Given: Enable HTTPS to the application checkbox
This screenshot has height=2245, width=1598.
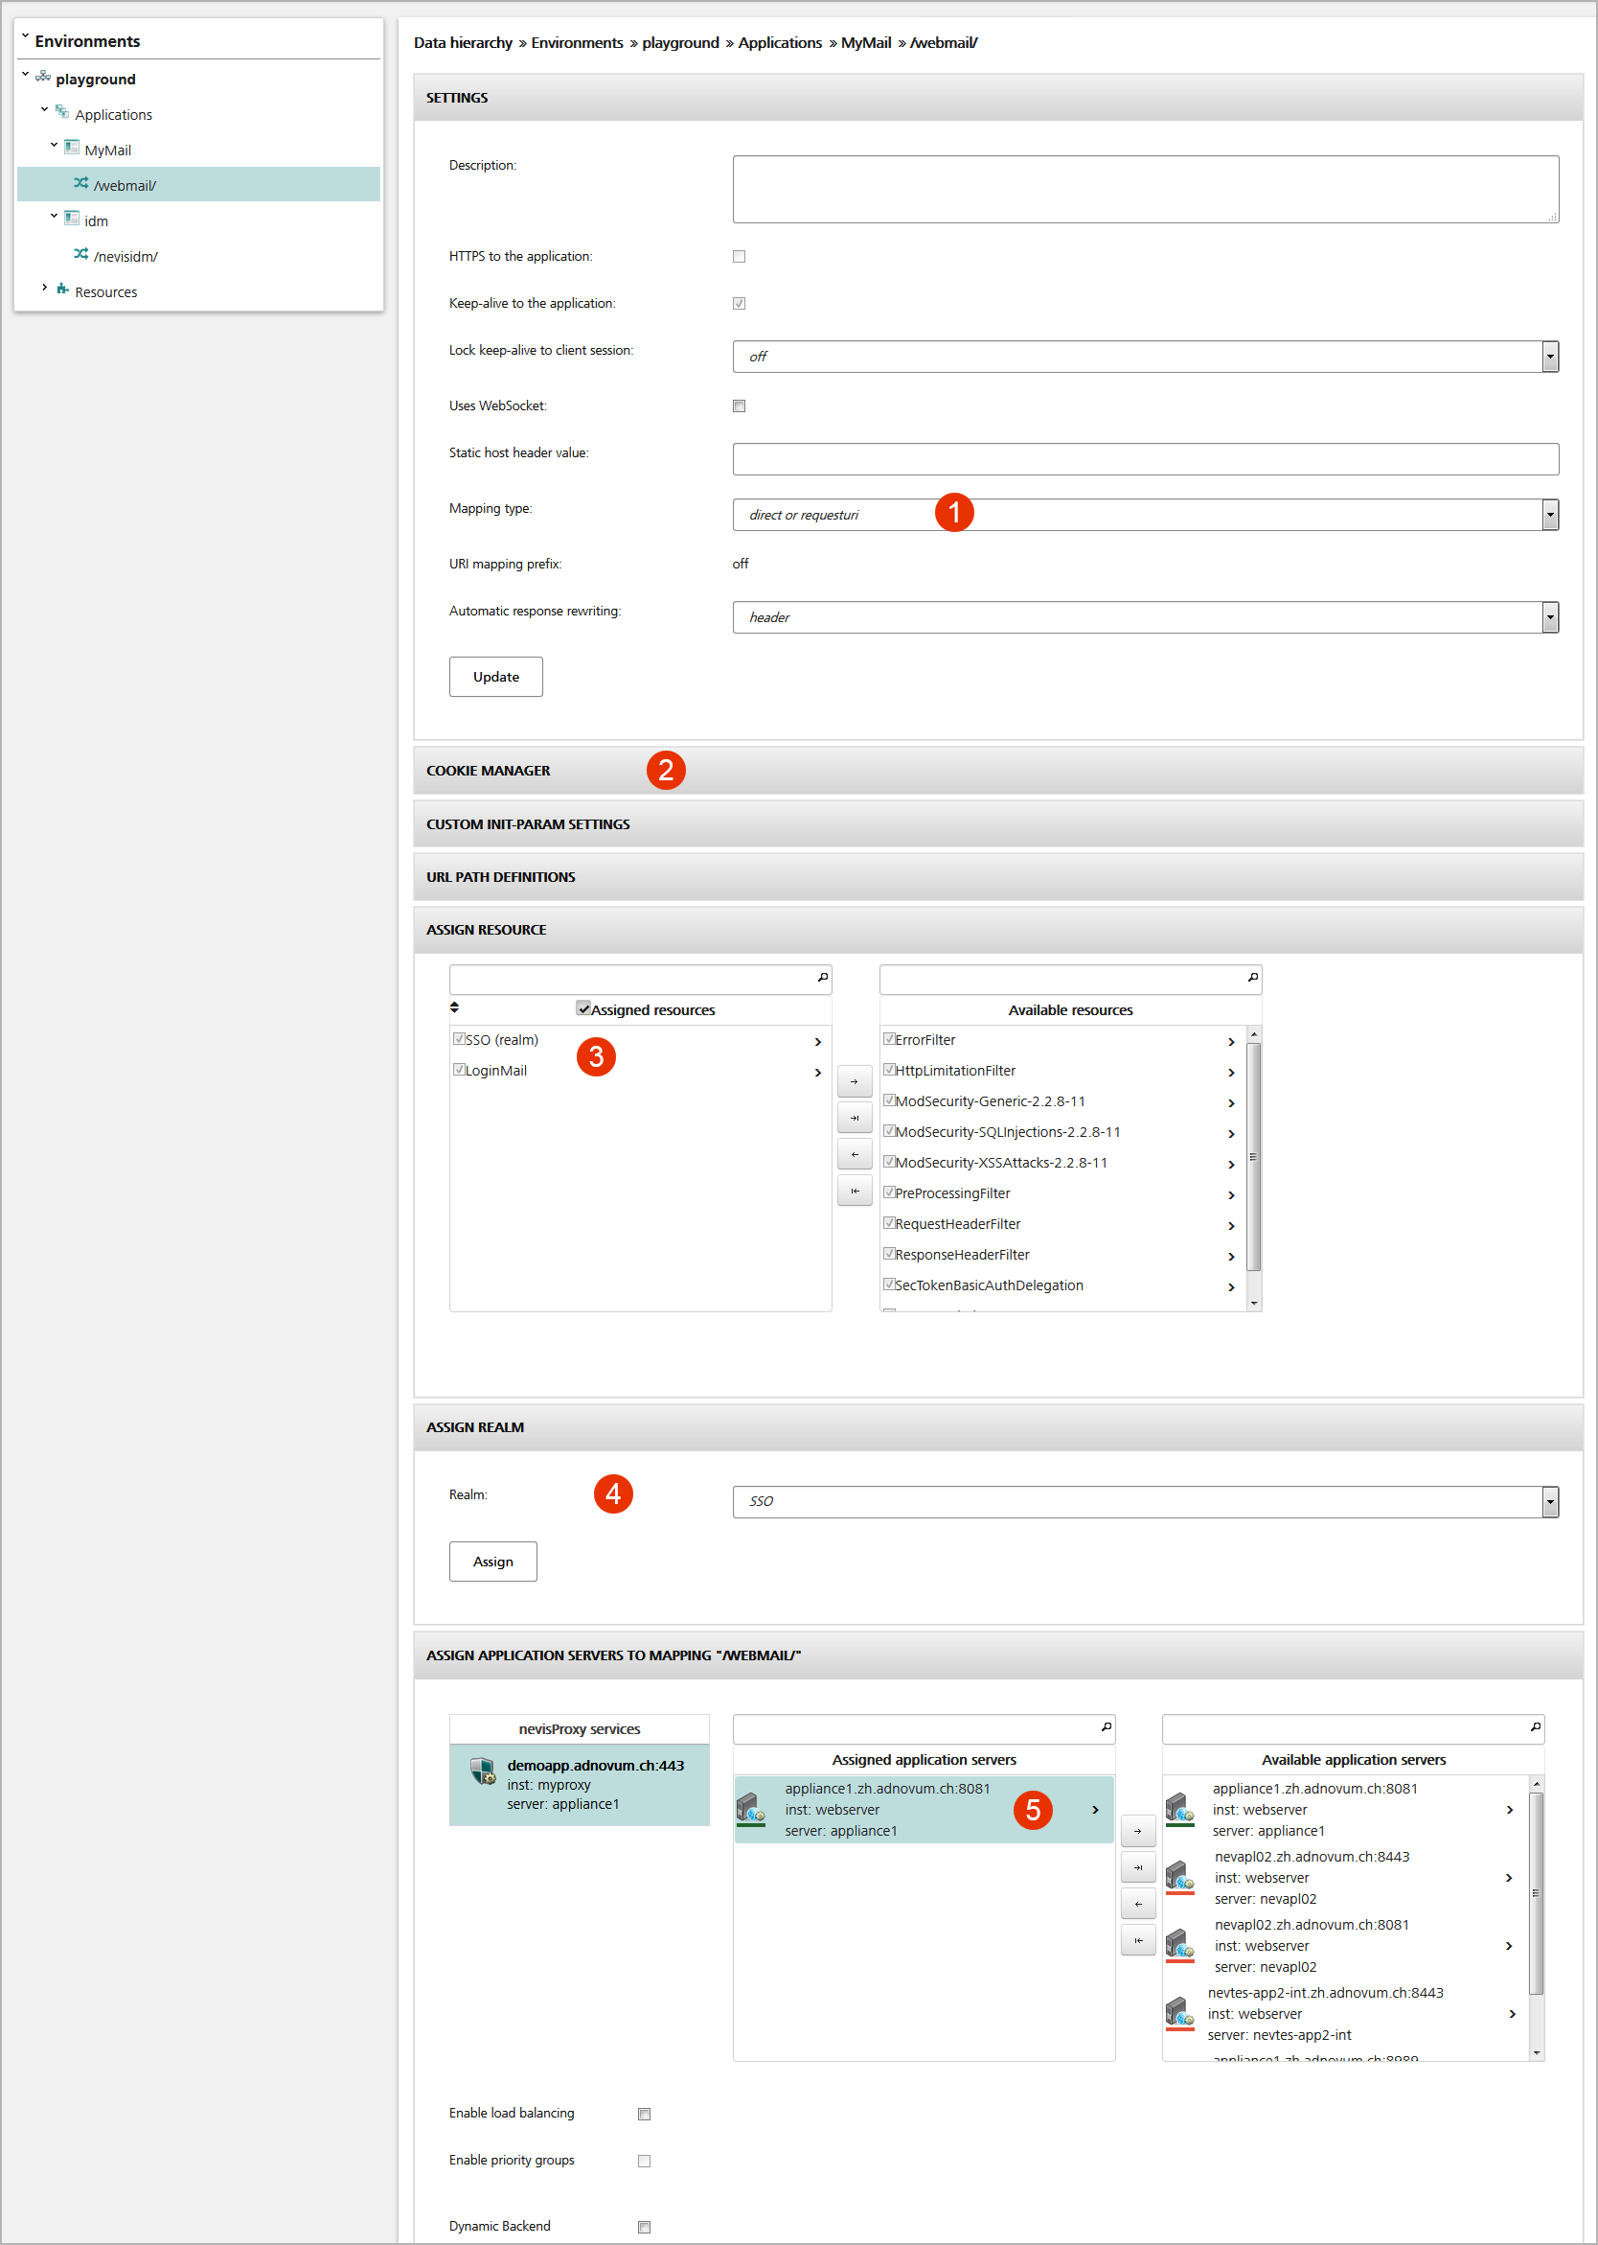Looking at the screenshot, I should (739, 256).
